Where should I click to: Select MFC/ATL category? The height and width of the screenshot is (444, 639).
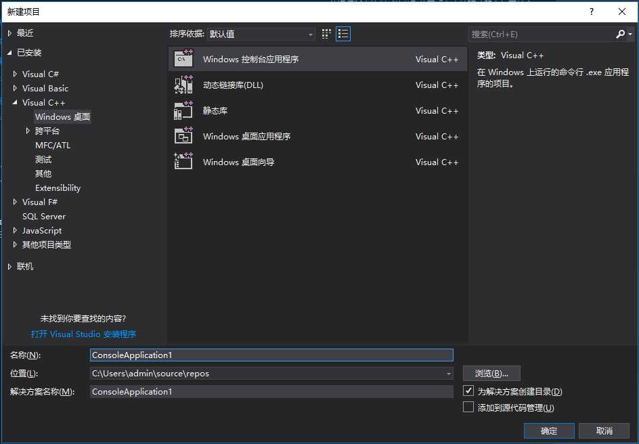click(53, 145)
